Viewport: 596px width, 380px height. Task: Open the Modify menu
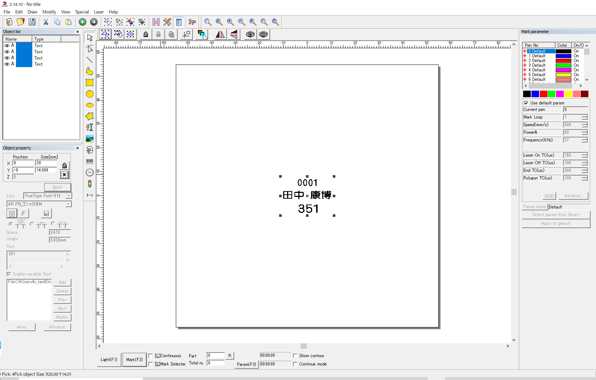click(x=49, y=12)
